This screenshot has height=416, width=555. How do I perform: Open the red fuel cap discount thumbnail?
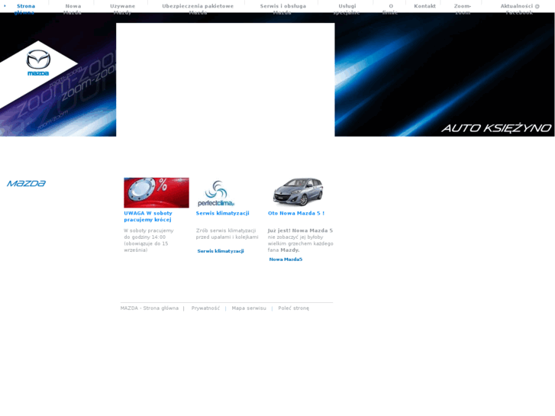coord(156,192)
